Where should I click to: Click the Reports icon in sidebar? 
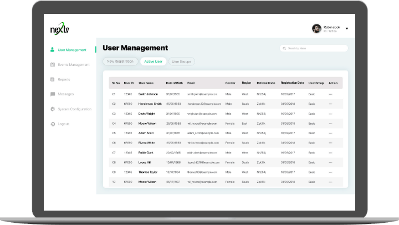point(53,79)
